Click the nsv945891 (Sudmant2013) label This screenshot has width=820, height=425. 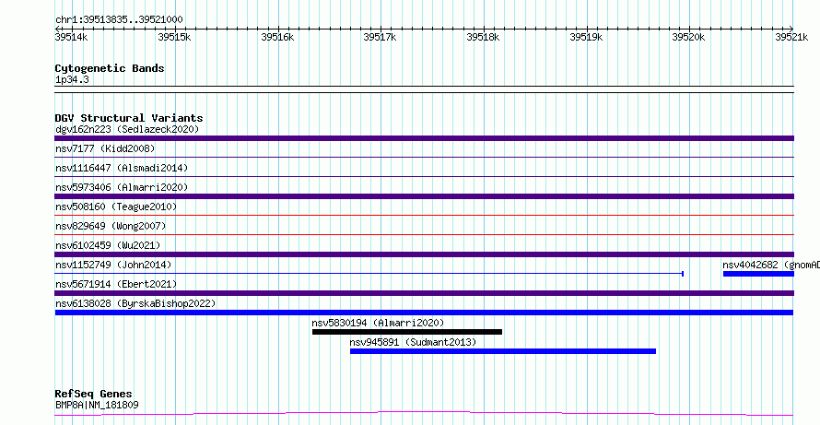click(x=413, y=342)
